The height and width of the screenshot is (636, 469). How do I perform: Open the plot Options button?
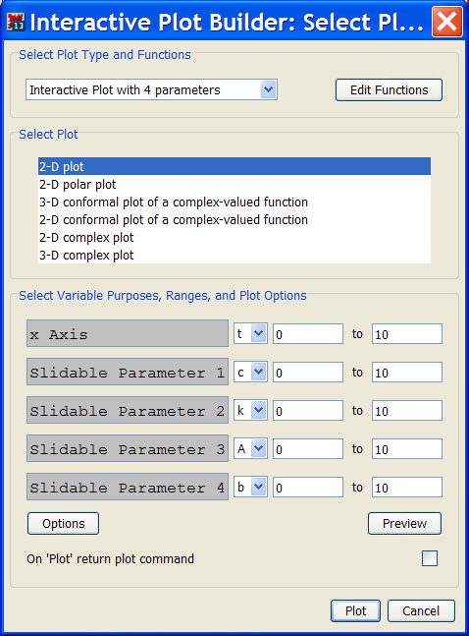point(63,523)
